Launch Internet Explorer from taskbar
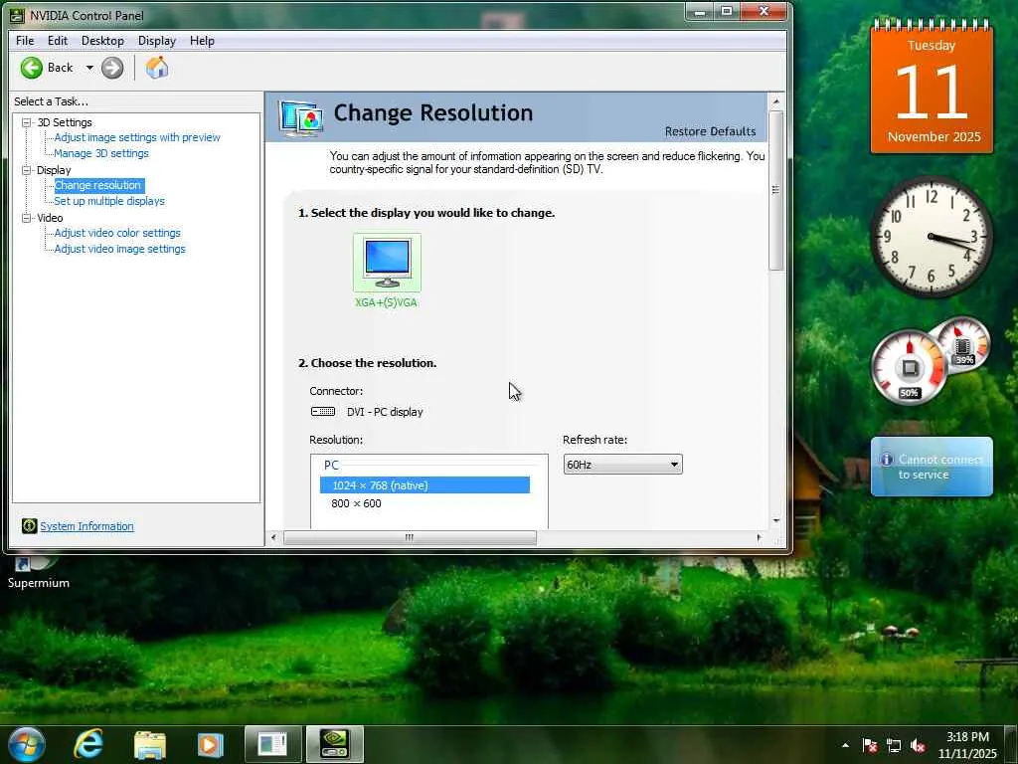Viewport: 1018px width, 764px height. [x=88, y=744]
